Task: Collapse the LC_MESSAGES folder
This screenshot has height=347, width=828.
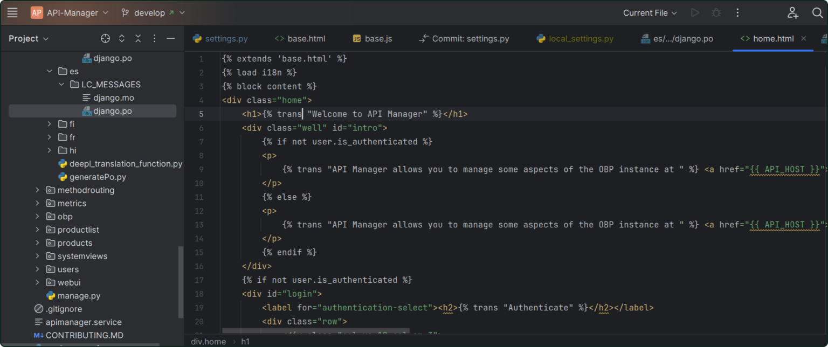Action: click(x=61, y=85)
